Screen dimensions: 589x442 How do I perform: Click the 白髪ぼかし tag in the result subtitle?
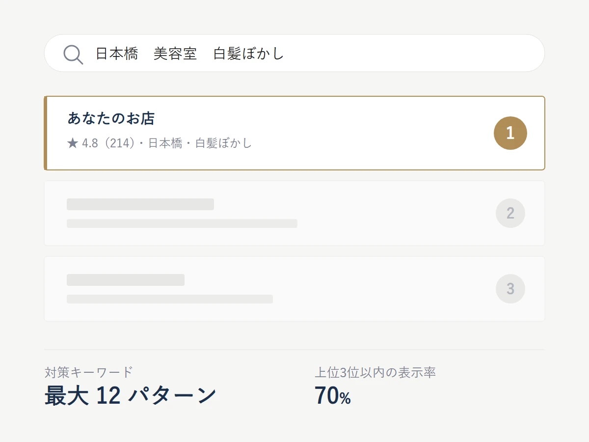coord(224,143)
